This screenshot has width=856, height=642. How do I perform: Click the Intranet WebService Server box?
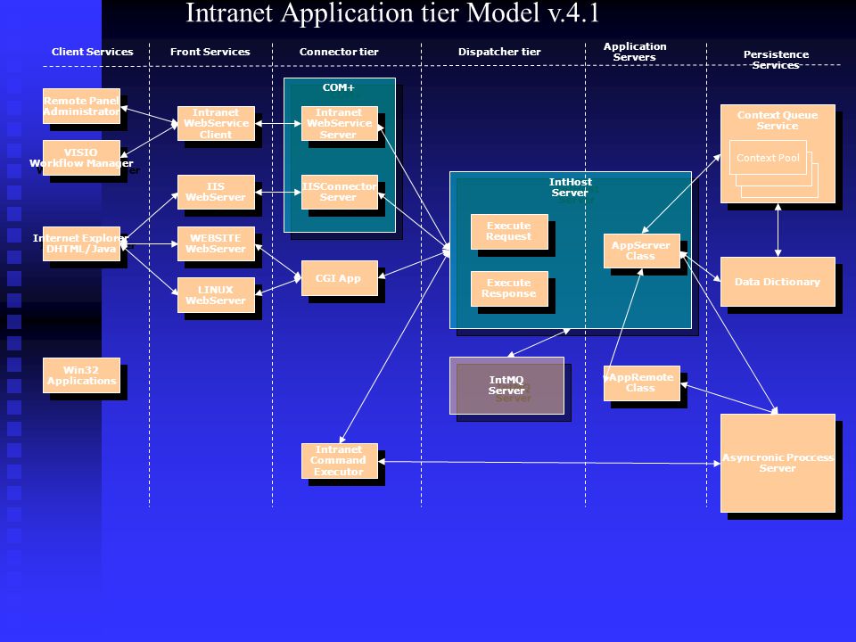(340, 123)
